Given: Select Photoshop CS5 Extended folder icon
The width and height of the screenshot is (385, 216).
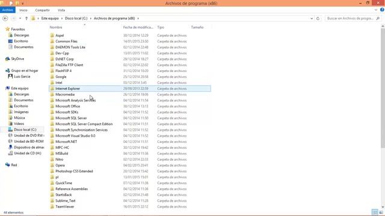Looking at the screenshot, I should [52, 171].
